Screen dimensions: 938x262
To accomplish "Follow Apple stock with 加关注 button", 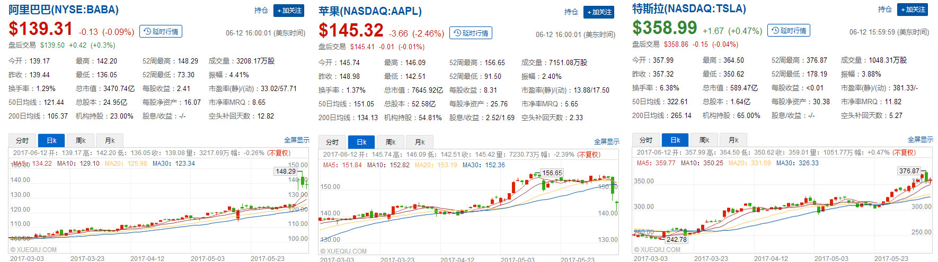I will 599,12.
